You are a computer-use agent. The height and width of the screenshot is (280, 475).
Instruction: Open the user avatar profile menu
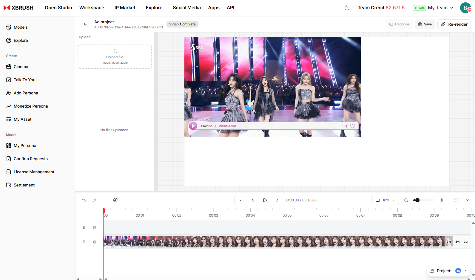[465, 8]
